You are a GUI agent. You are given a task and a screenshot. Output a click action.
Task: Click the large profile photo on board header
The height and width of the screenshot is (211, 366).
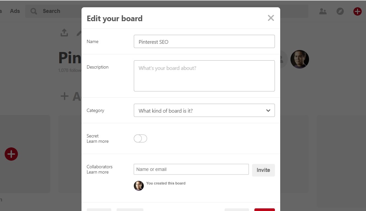(300, 59)
